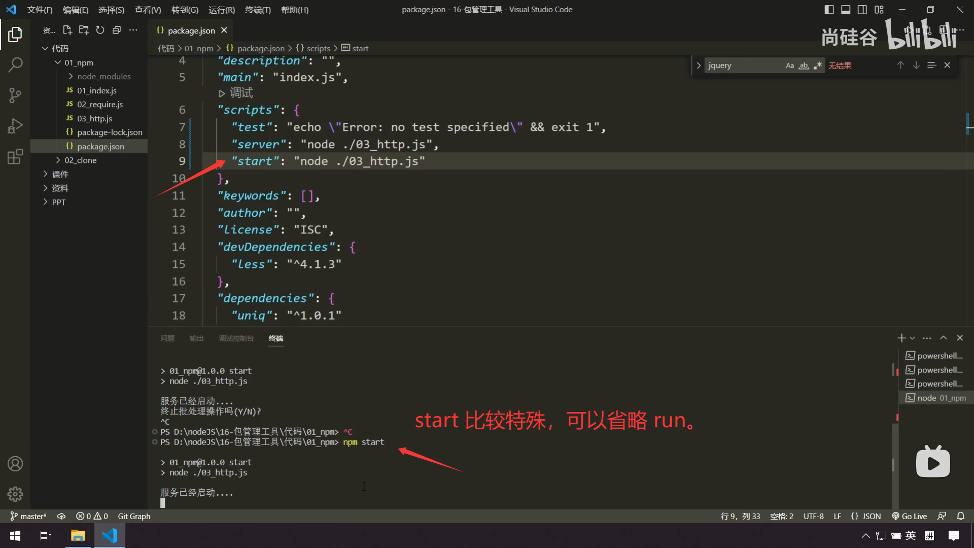
Task: Toggle Match Whole Word in find widget
Action: pos(804,65)
